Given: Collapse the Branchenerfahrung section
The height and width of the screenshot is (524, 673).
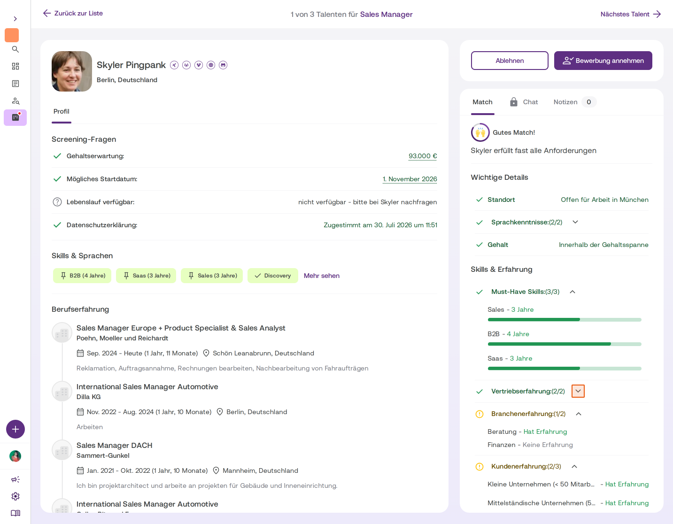Looking at the screenshot, I should [579, 414].
